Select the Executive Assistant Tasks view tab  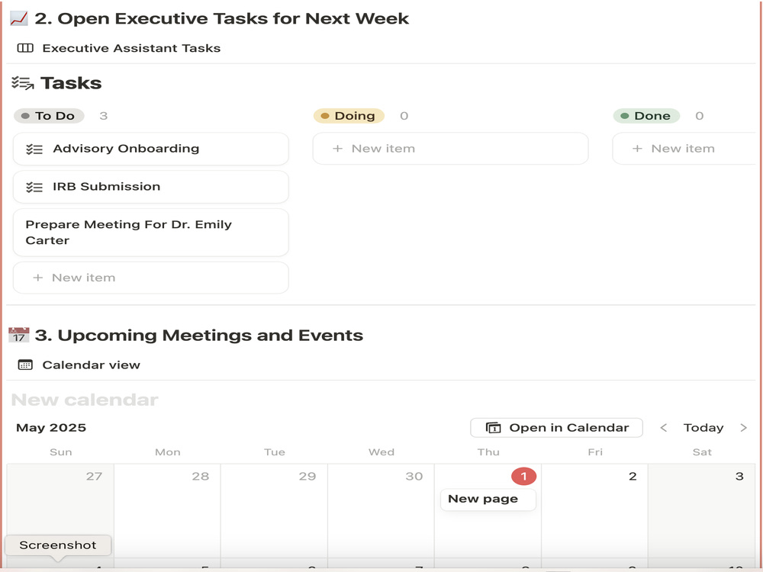pyautogui.click(x=119, y=48)
